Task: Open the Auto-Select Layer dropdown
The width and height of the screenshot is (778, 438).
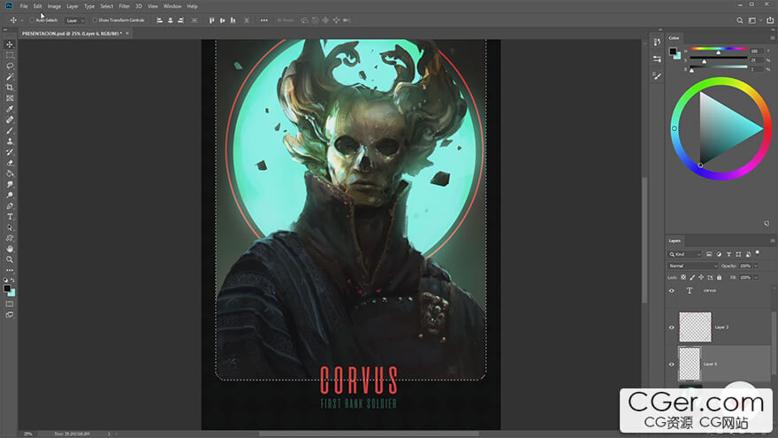Action: coord(75,20)
